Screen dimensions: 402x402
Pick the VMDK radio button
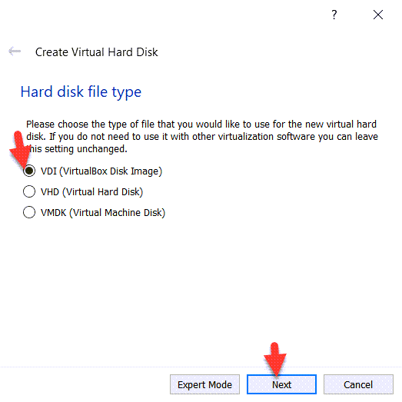29,212
